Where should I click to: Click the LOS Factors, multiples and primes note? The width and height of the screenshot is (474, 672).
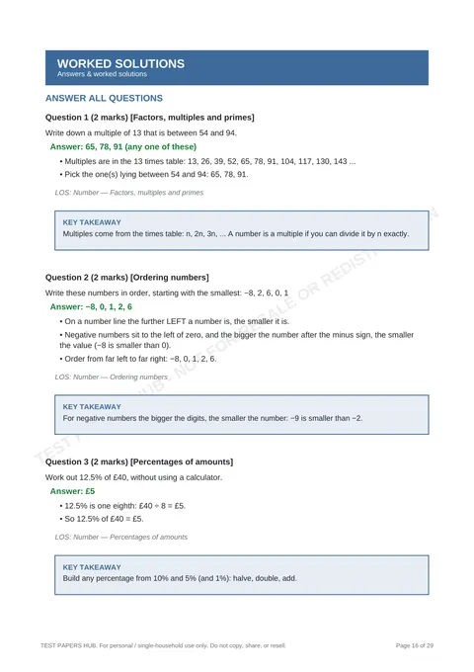click(x=129, y=193)
